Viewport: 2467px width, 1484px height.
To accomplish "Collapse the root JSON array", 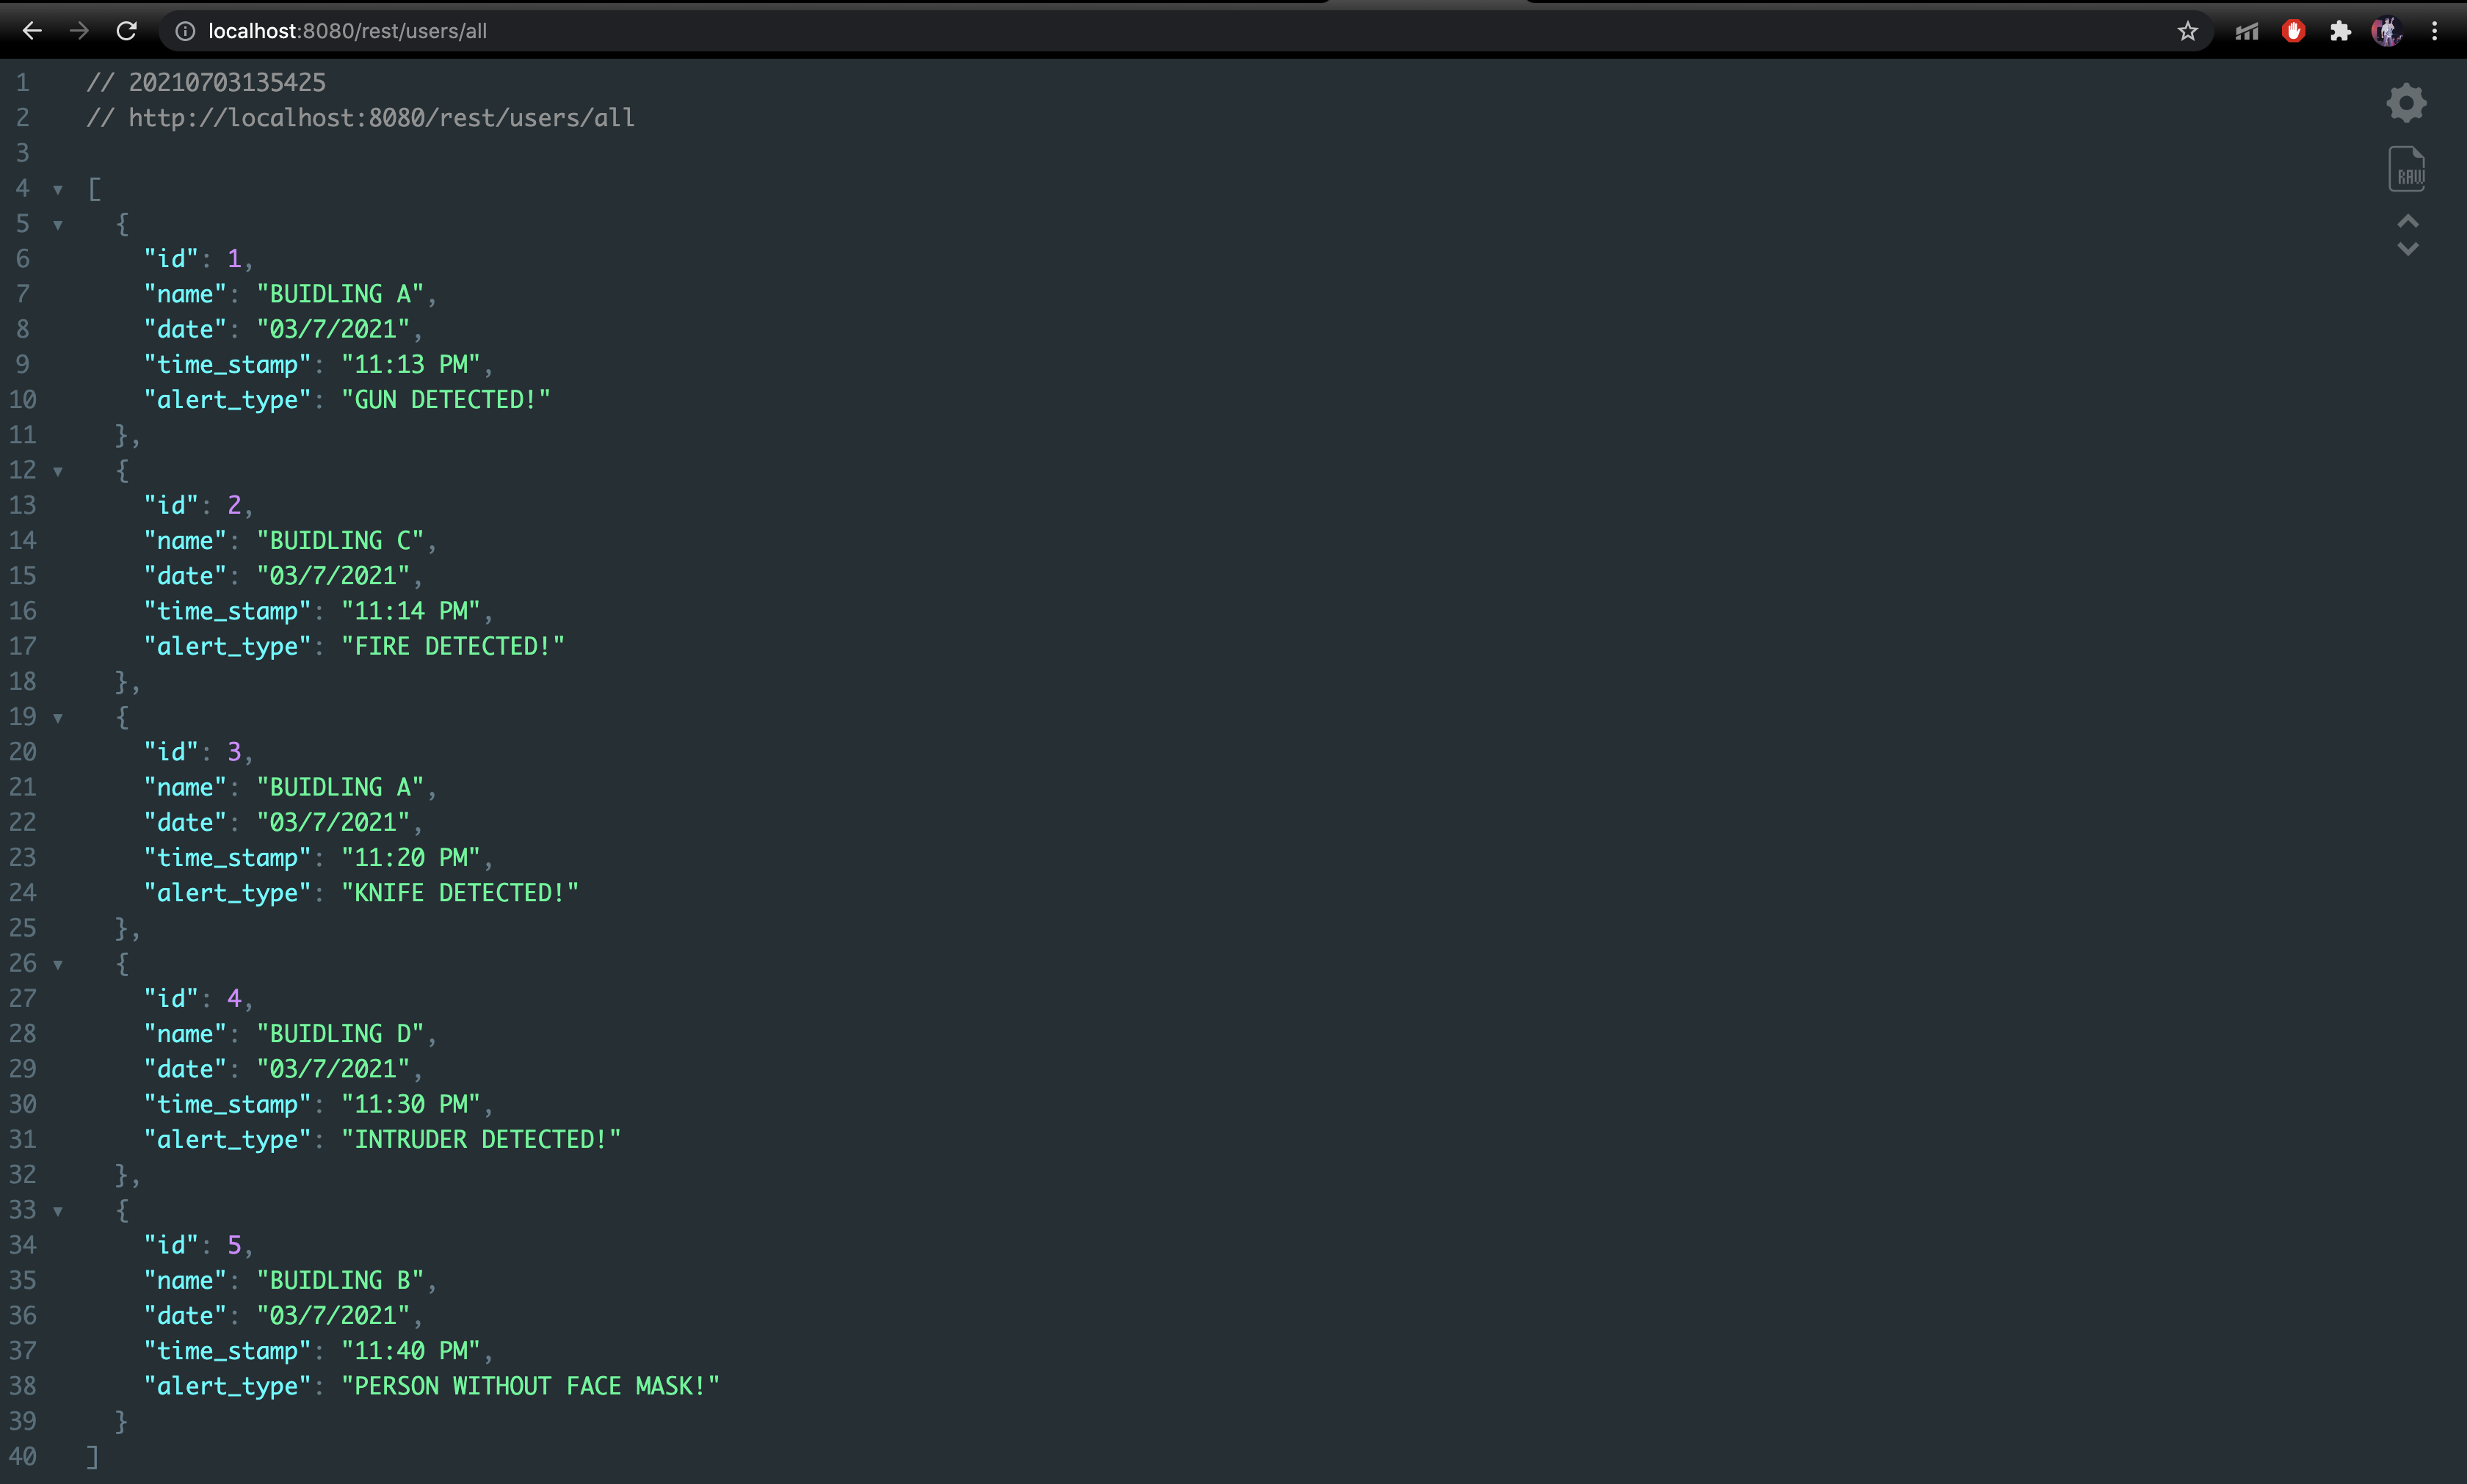I will [58, 189].
